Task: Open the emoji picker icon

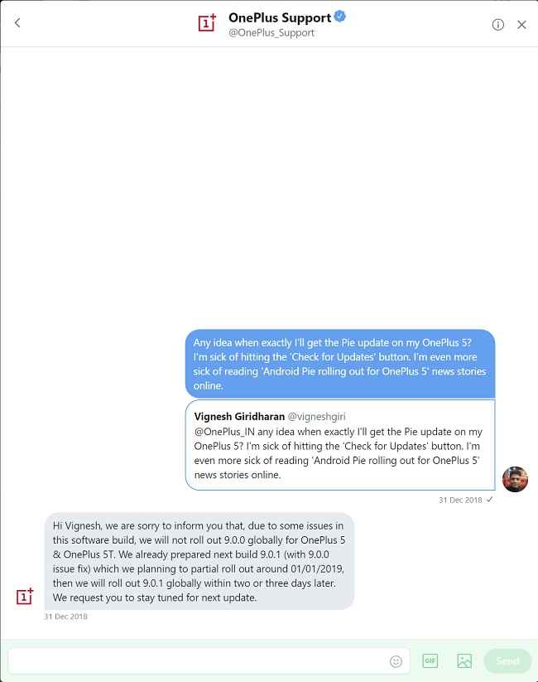Action: (x=396, y=661)
